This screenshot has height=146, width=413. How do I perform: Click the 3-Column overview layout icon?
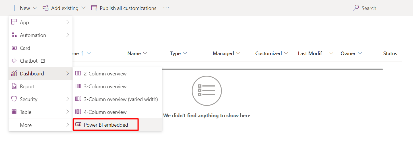78,86
